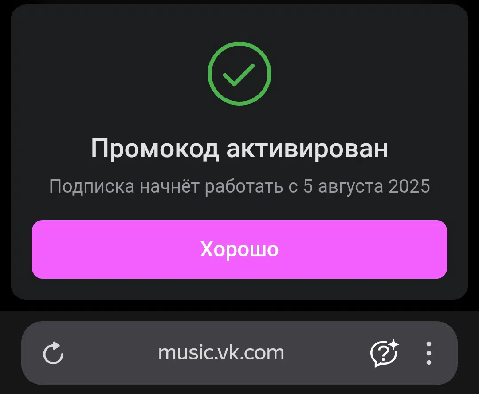Image resolution: width=479 pixels, height=394 pixels.
Task: Click the circular arrow reload icon
Action: point(53,353)
